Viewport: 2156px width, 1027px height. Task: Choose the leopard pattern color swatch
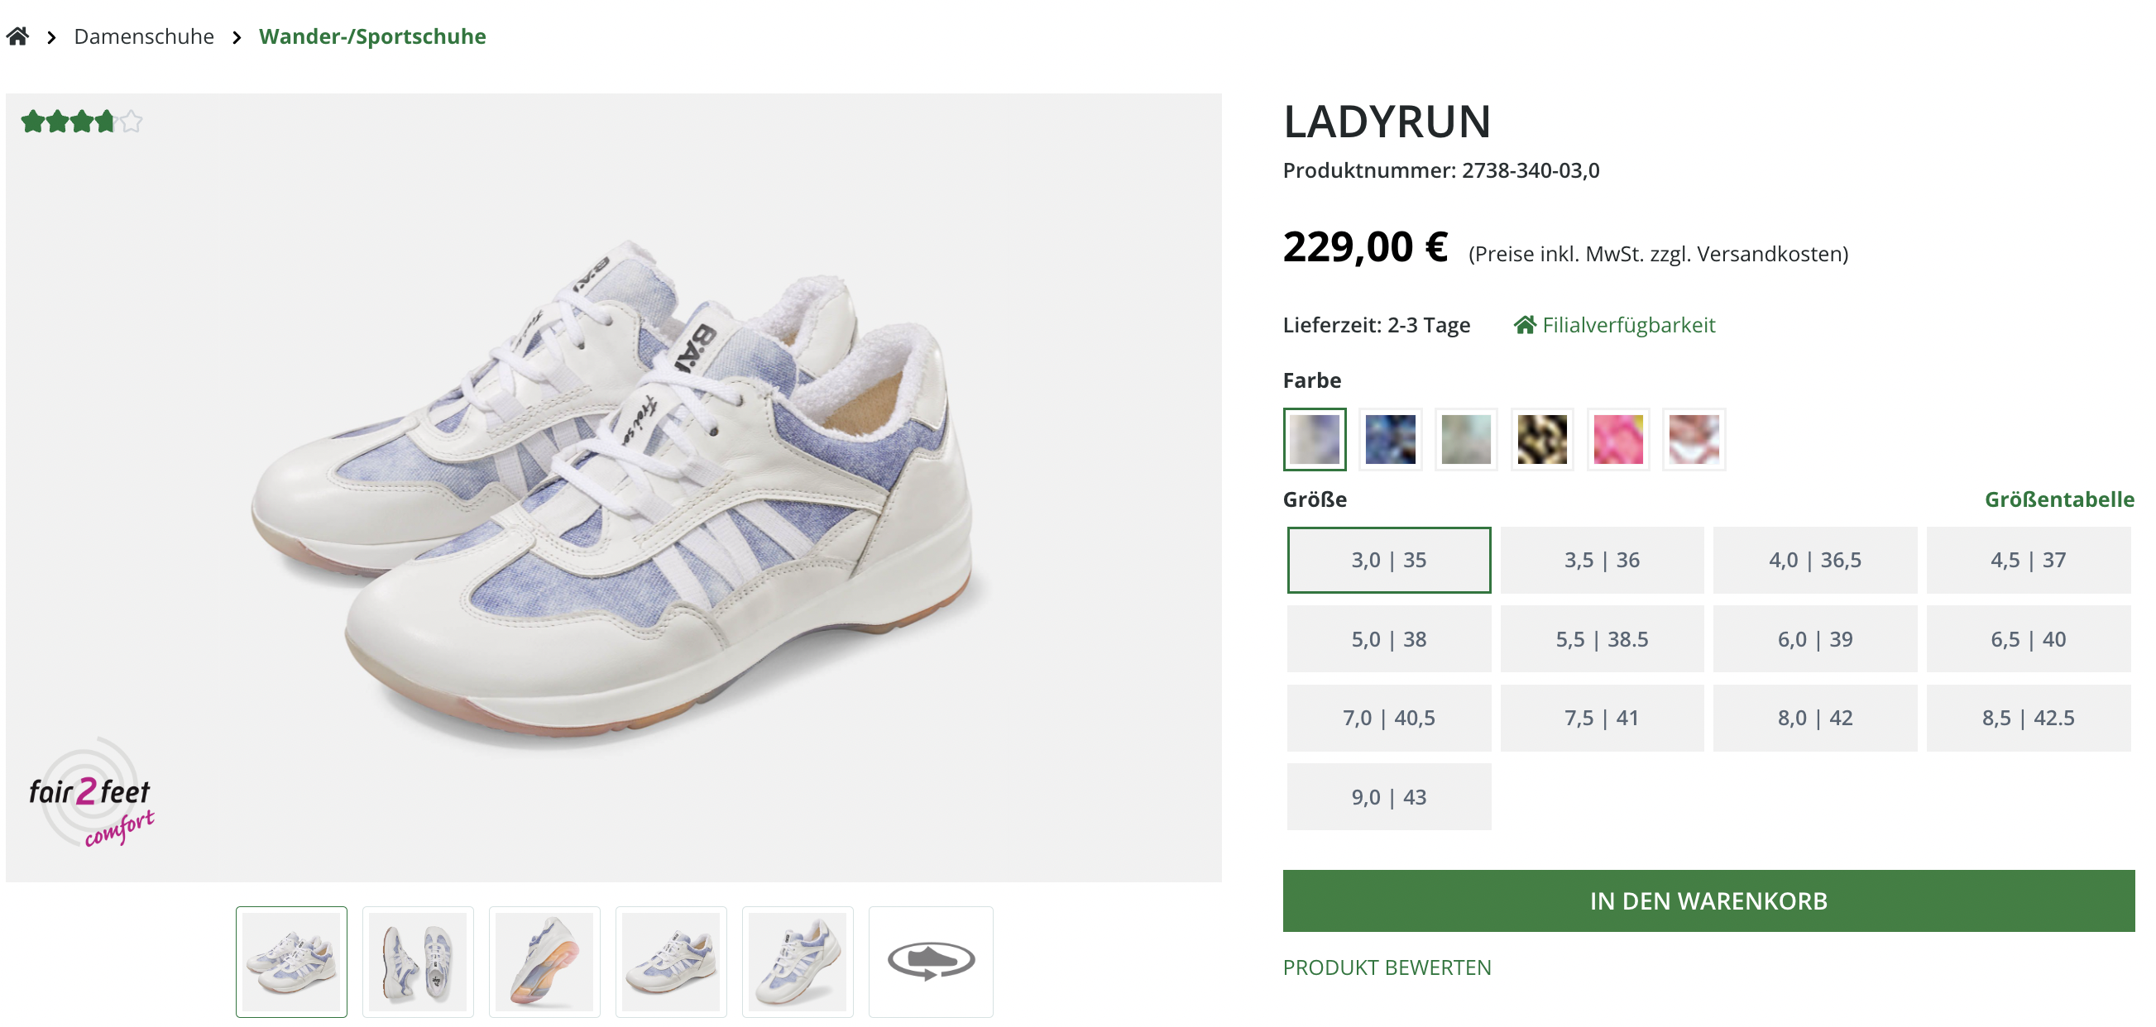[x=1541, y=439]
